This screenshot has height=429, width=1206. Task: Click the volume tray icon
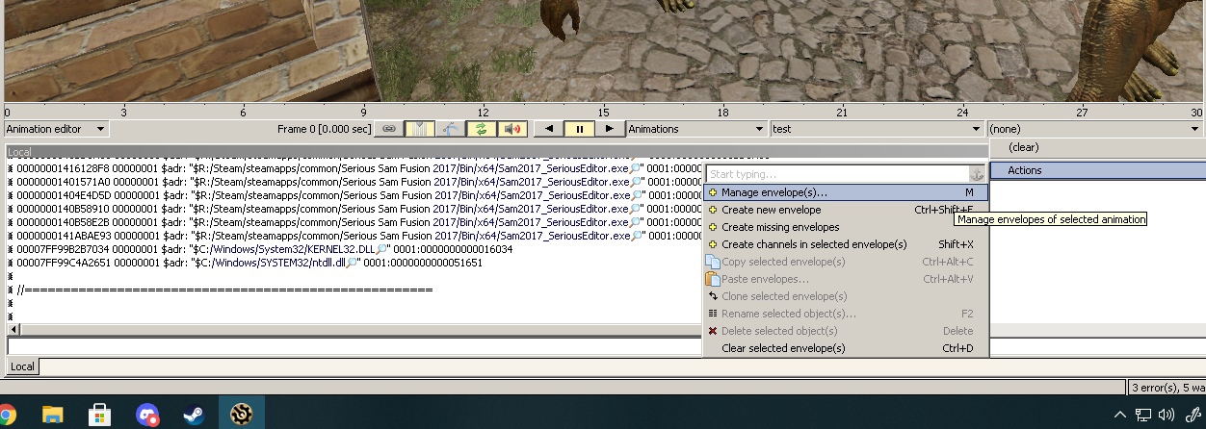pos(1167,416)
